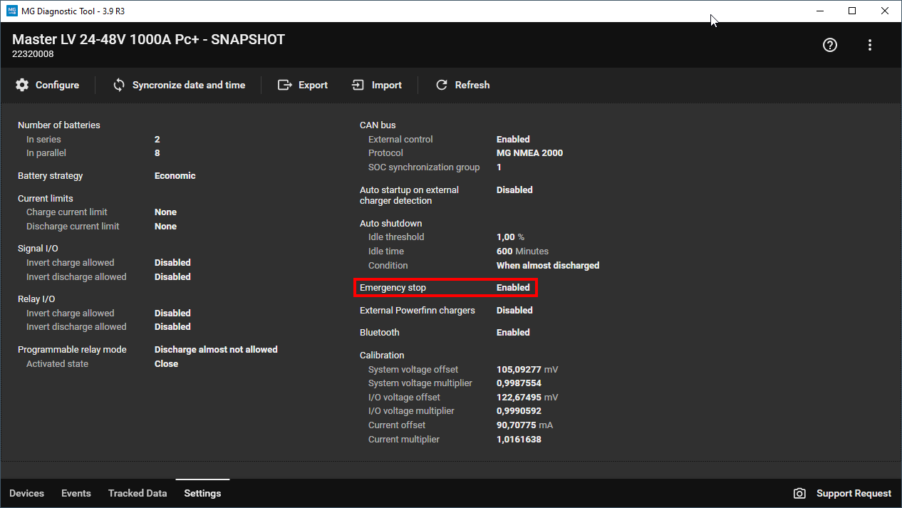
Task: Click the Synchronize date and time icon
Action: (119, 85)
